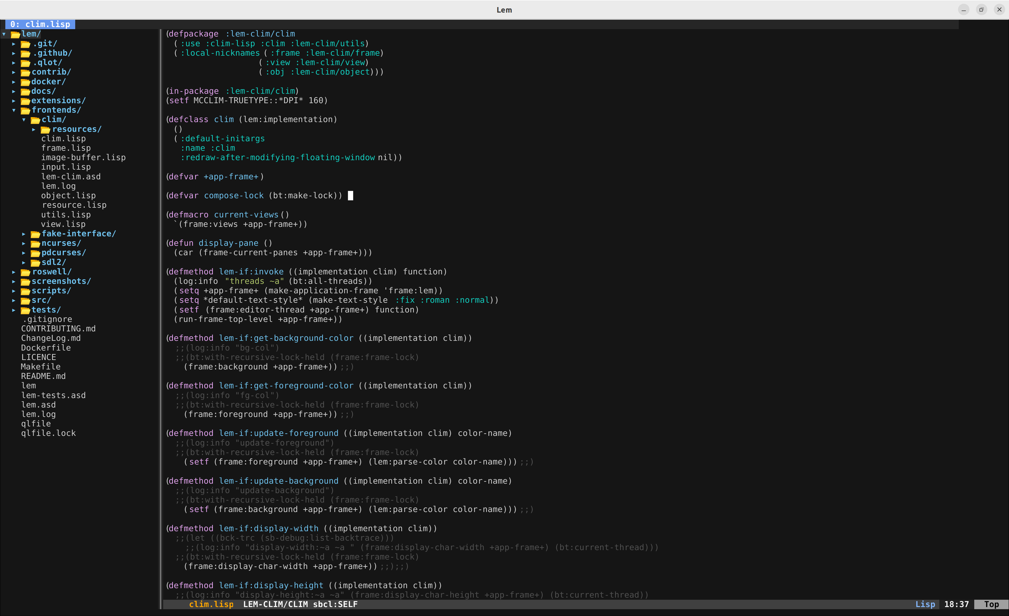Open view.lisp in the file tree
1009x616 pixels.
click(x=64, y=224)
